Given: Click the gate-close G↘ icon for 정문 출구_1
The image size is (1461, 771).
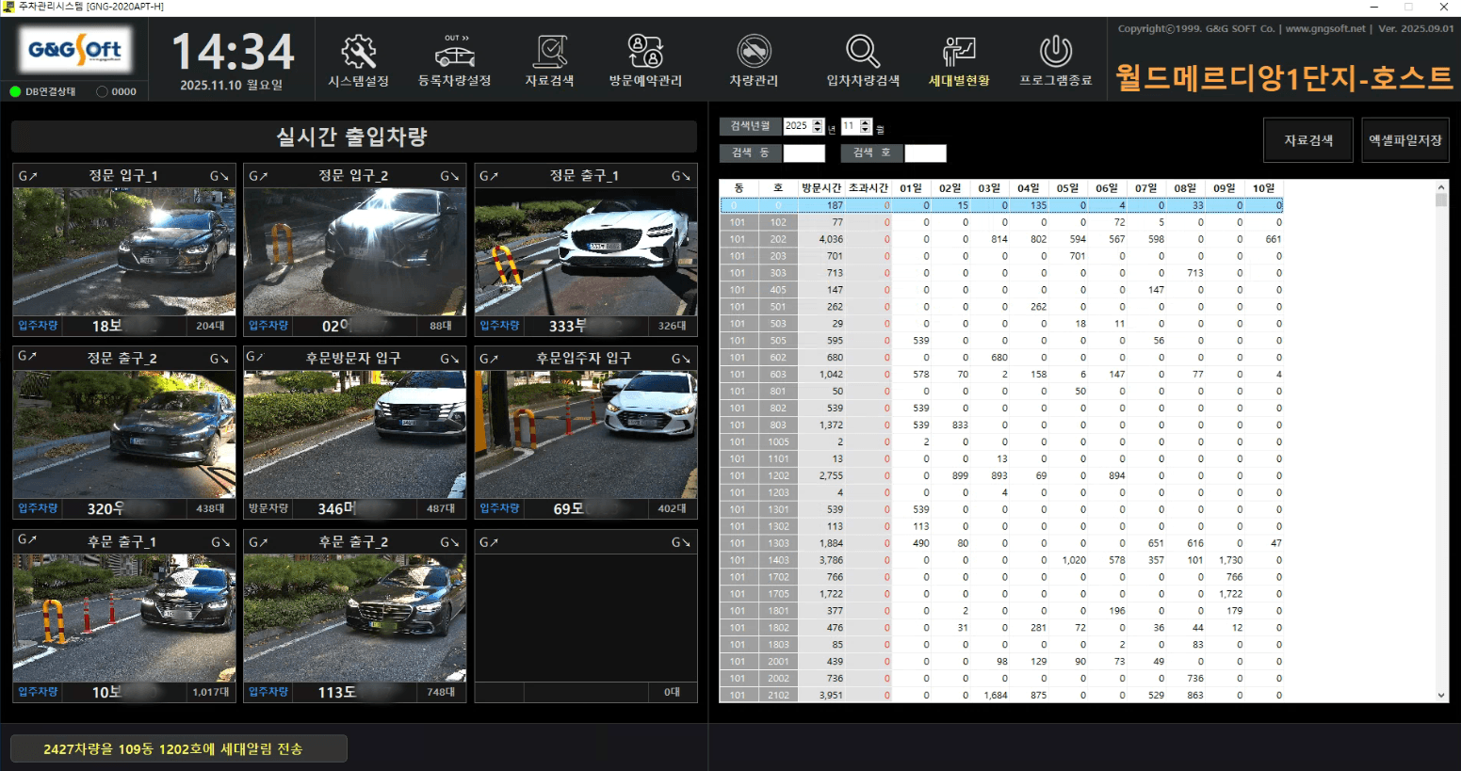Looking at the screenshot, I should pos(680,176).
